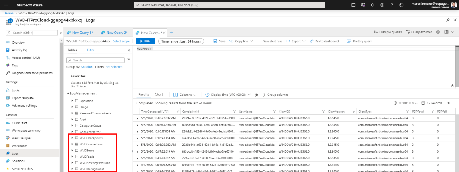
Task: Click the Tables search field
Action: 95,60
